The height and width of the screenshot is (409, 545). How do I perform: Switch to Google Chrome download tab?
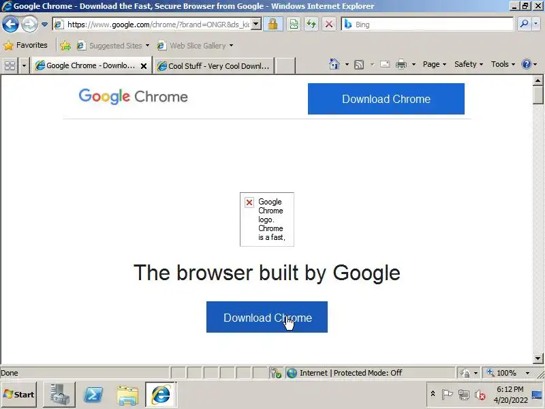91,65
